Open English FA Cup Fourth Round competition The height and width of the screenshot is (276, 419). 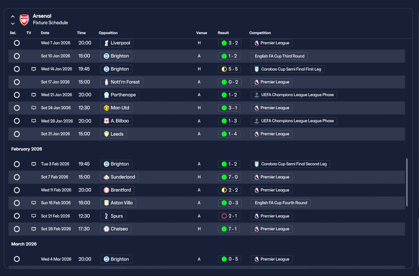[x=281, y=203]
